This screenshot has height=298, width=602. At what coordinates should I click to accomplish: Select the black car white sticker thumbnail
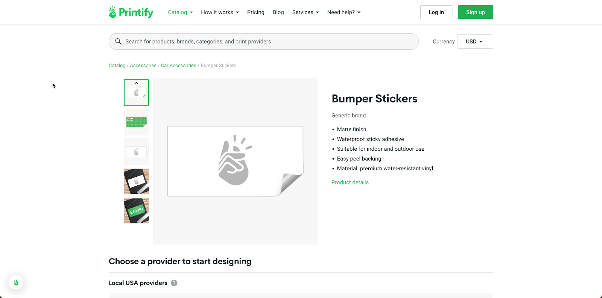(x=136, y=181)
